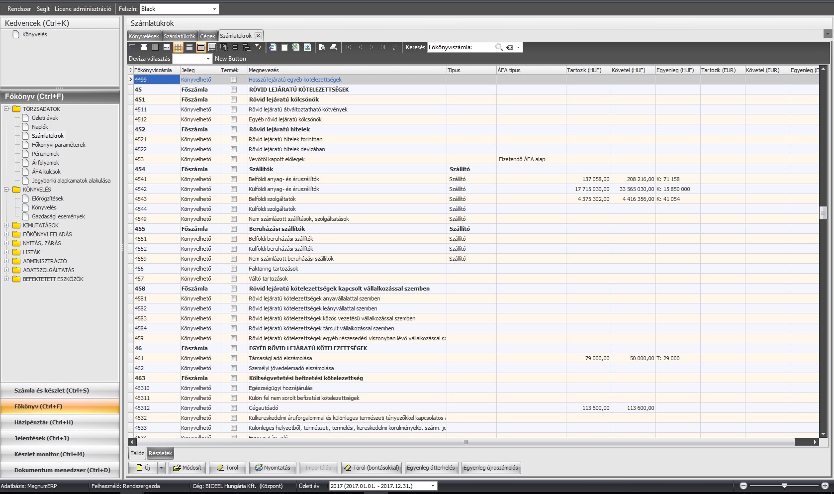Select Árfolyamok in the Főkönyv tree
Screen dimensions: 834x494
click(x=45, y=163)
